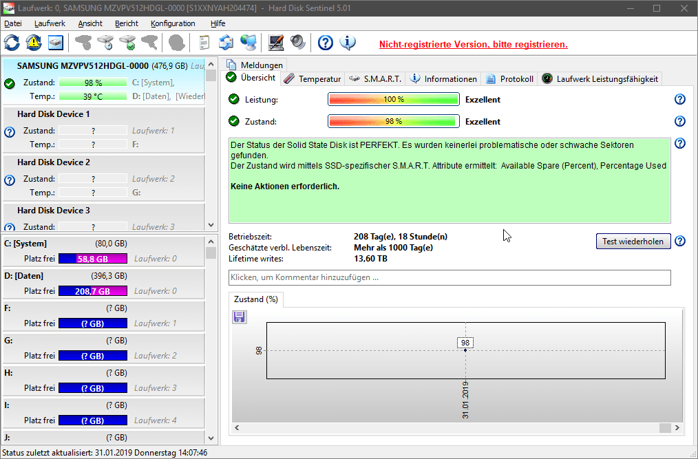This screenshot has height=459, width=698.
Task: Click the floppy save icon above the chart
Action: click(x=240, y=317)
